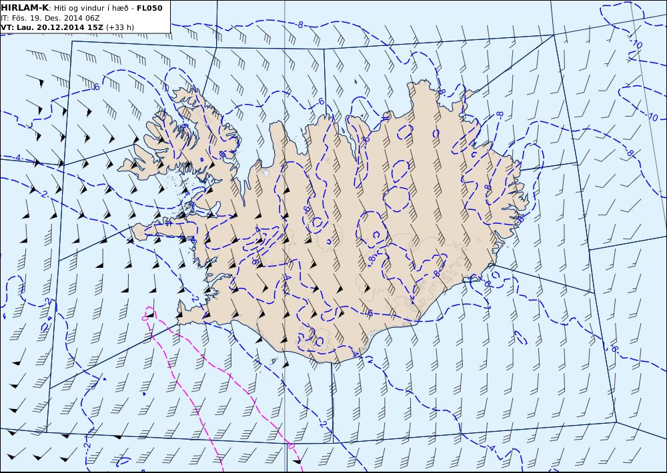
Task: Click the HIRLAM-K model title
Action: click(x=25, y=8)
